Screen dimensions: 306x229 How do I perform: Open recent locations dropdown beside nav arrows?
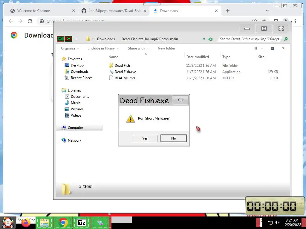(75, 39)
